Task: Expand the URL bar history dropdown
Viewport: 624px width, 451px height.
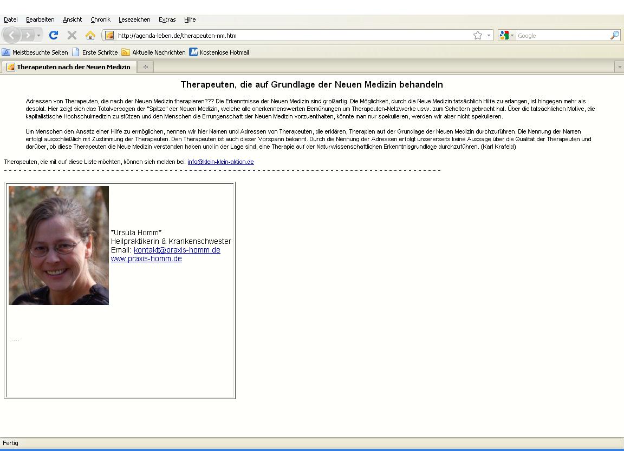Action: pos(489,35)
